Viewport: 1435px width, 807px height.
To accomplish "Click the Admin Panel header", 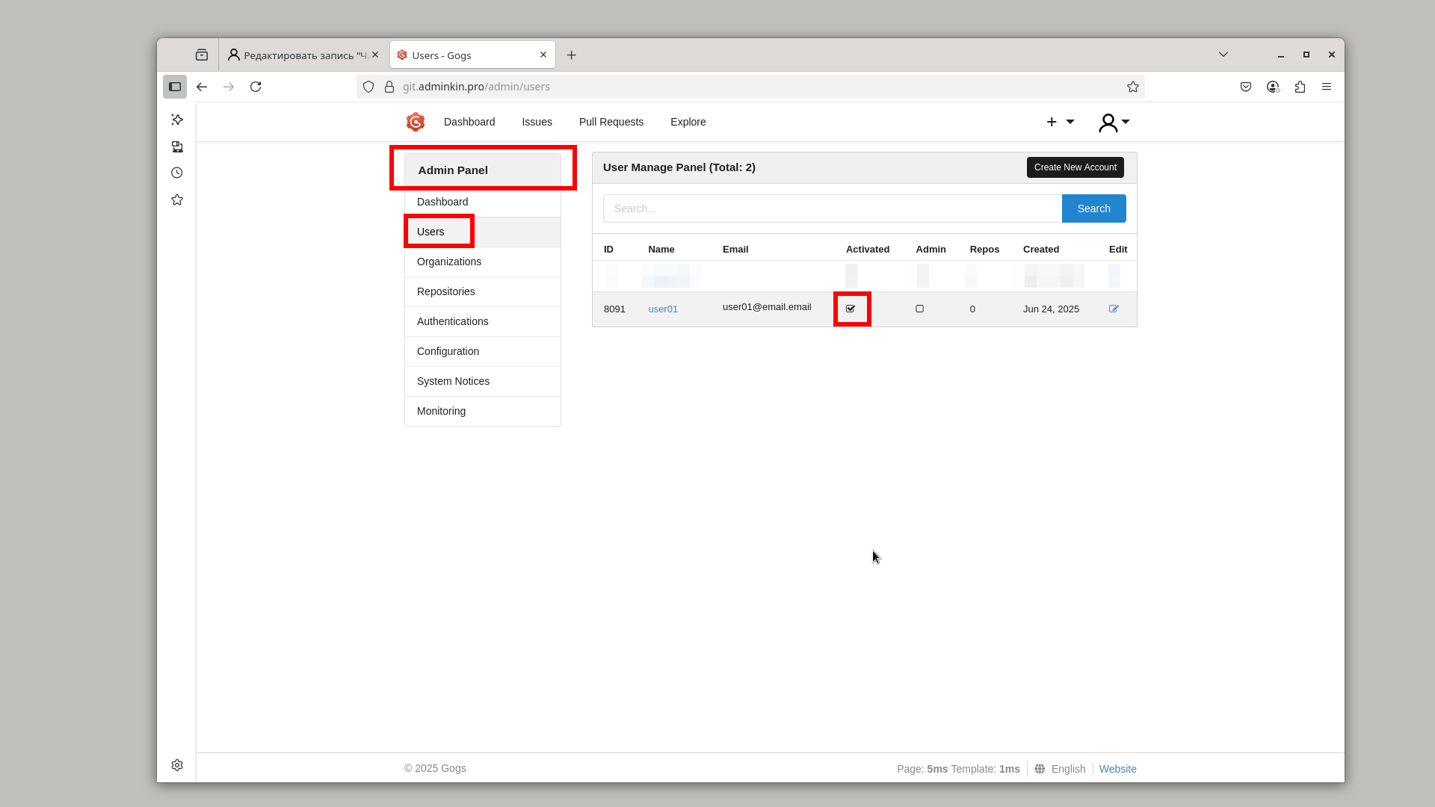I will 483,170.
